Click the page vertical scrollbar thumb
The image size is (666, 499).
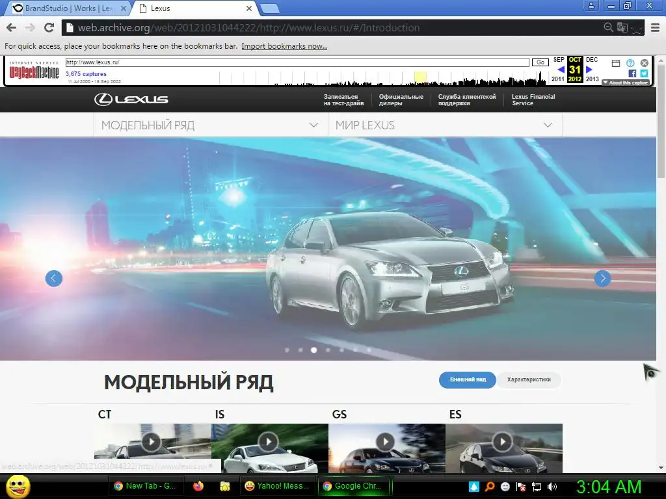661,121
